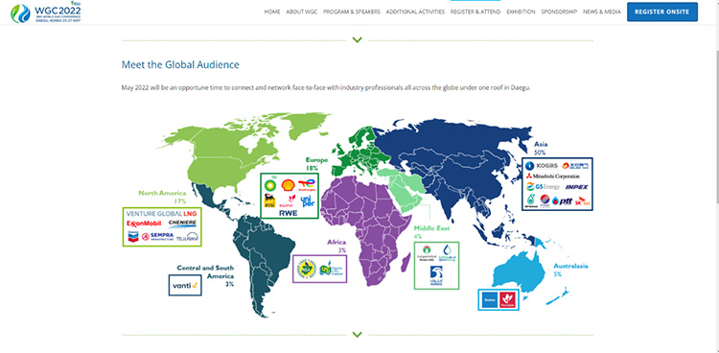Click the RWE logo
Viewport: 719px width, 353px height.
coord(289,213)
